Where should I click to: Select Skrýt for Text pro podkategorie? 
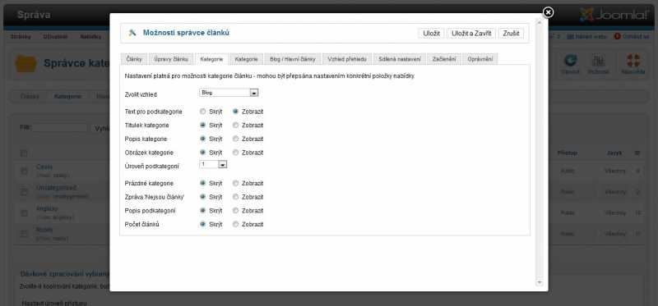point(202,112)
